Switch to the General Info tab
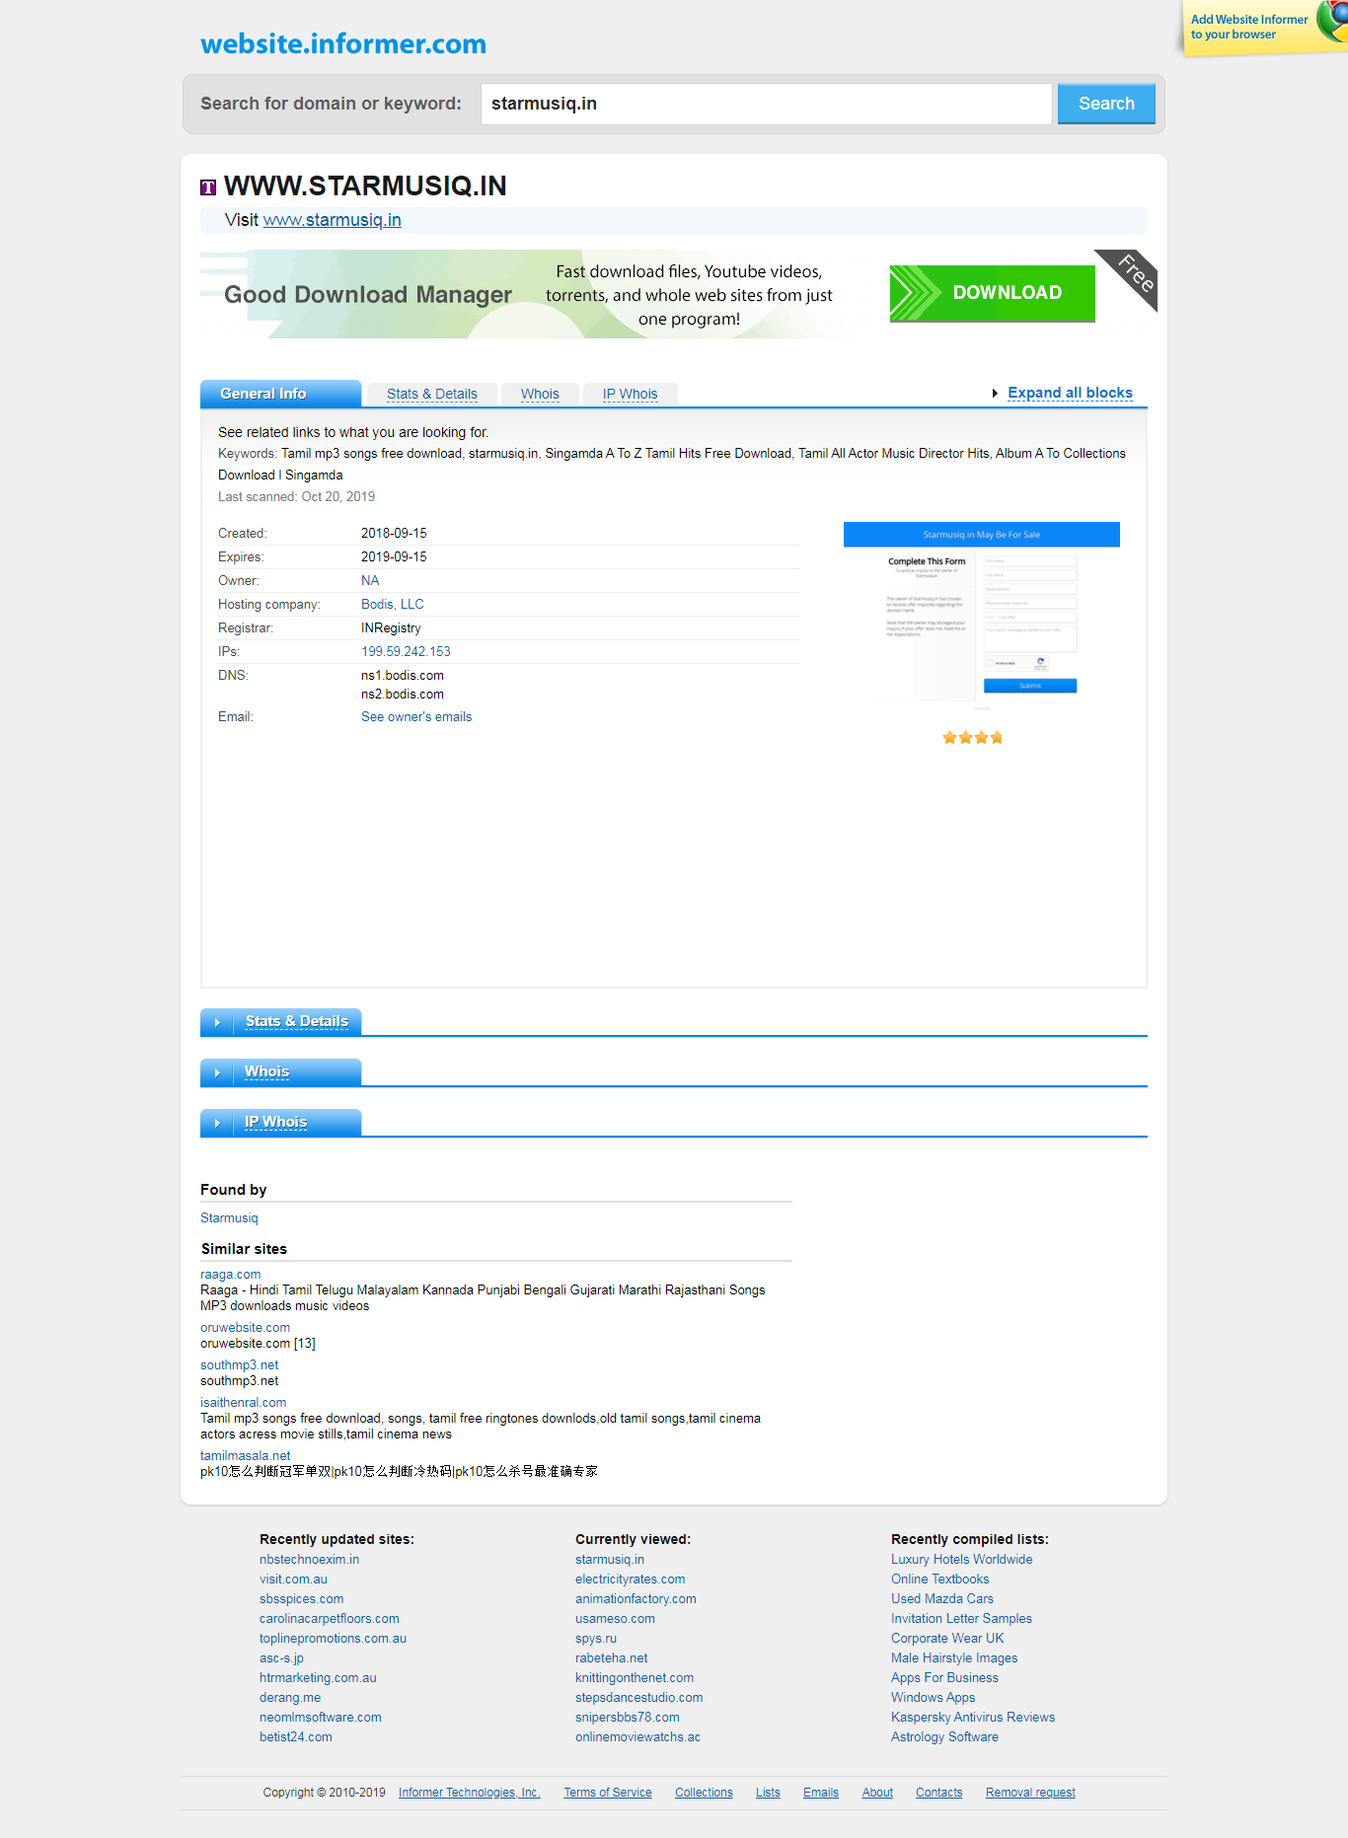 [280, 394]
